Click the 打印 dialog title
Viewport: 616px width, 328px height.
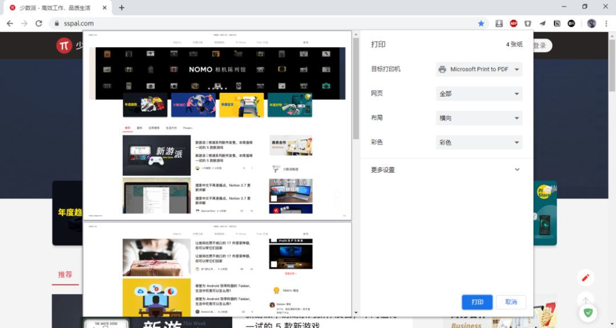click(x=378, y=44)
